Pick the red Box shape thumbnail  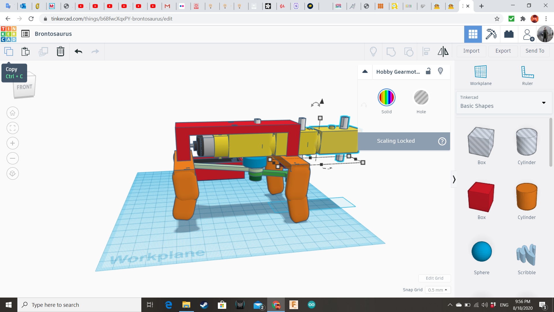click(x=481, y=197)
